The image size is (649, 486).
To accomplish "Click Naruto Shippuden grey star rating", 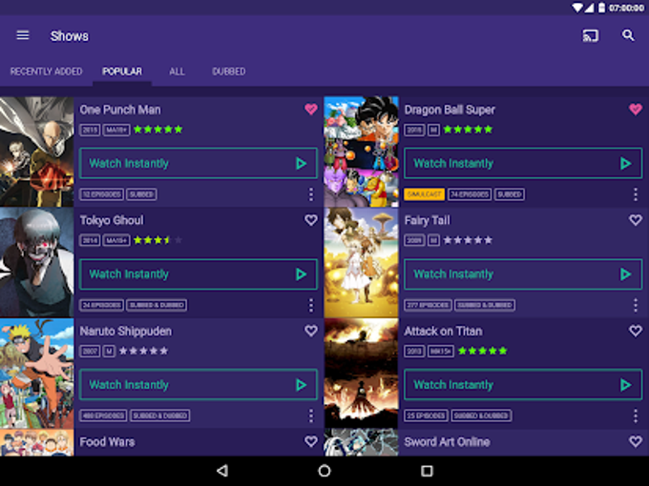I will (143, 351).
